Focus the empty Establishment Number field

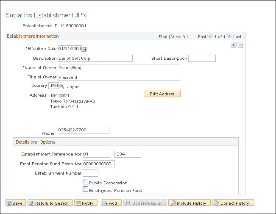(90, 173)
